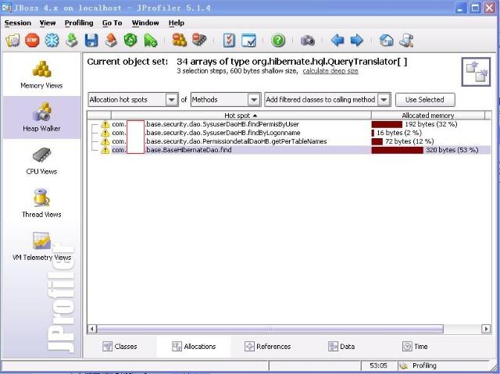Image resolution: width=500 pixels, height=374 pixels.
Task: Open Memory Views in sidebar
Action: (41, 75)
